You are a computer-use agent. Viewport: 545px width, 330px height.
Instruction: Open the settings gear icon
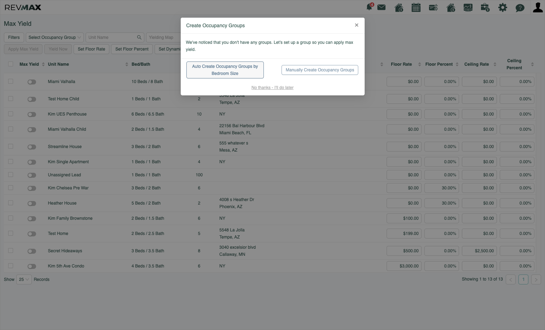click(x=503, y=7)
